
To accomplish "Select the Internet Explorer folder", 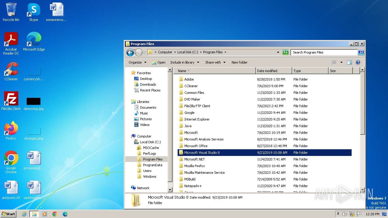I will tap(264, 119).
